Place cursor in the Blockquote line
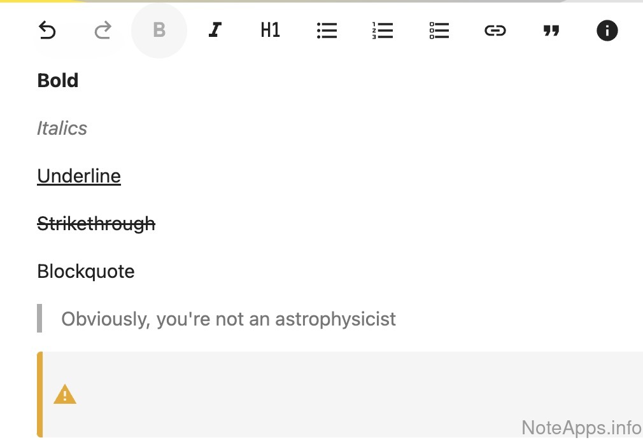 [86, 272]
